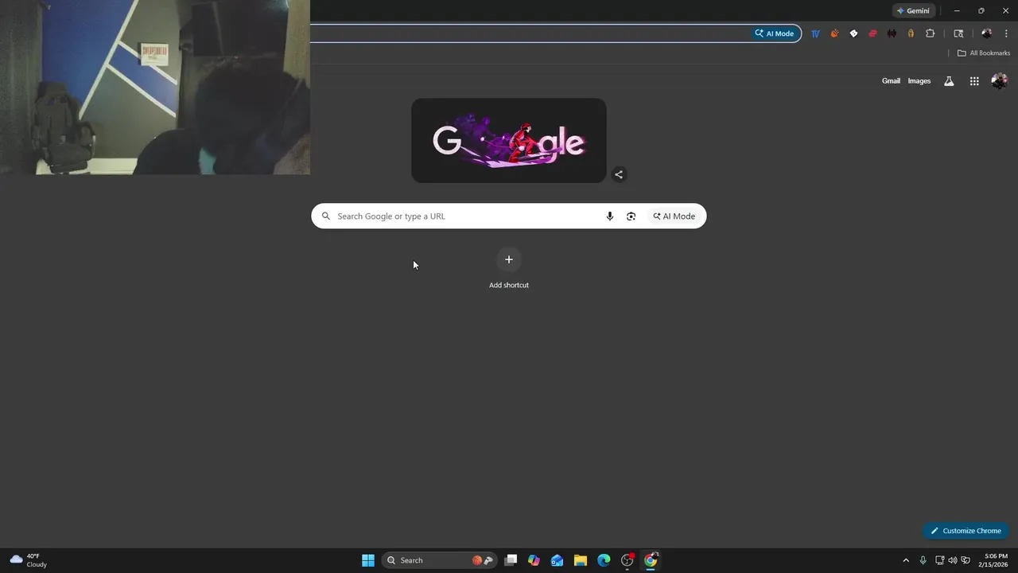Viewport: 1018px width, 573px height.
Task: Click the white diamond extension icon
Action: [x=853, y=33]
